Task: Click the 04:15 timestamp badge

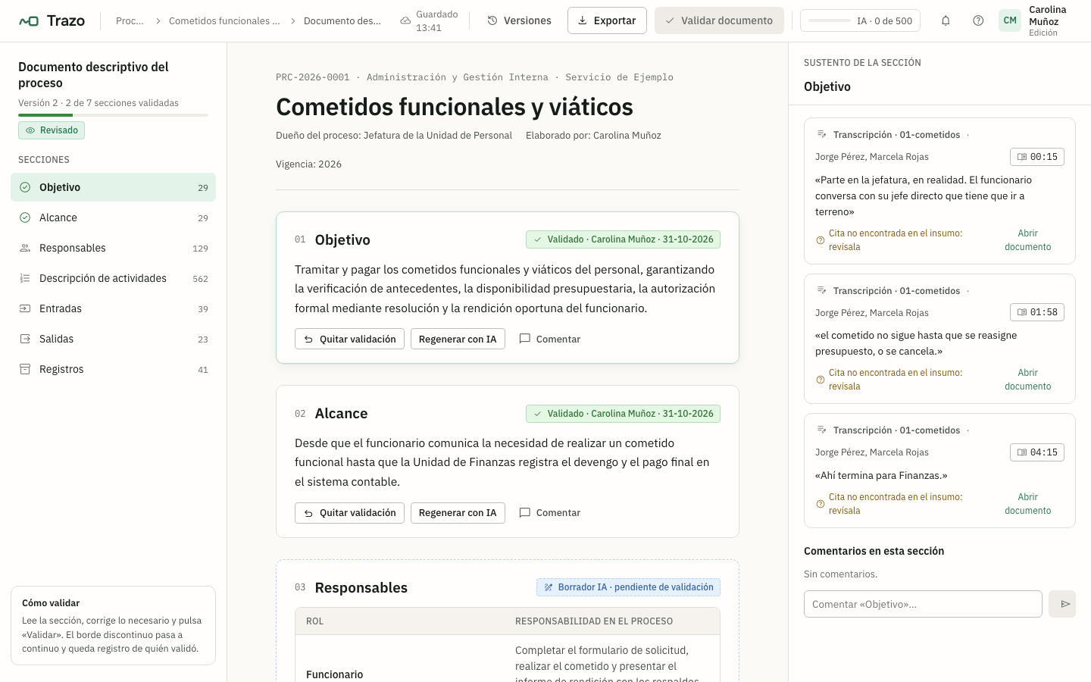Action: (x=1037, y=452)
